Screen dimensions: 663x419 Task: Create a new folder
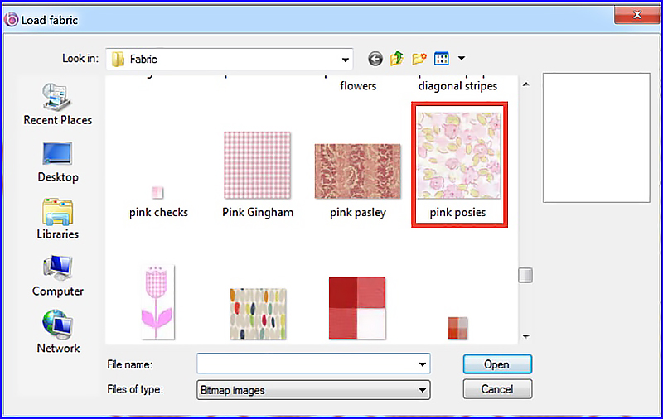(419, 59)
